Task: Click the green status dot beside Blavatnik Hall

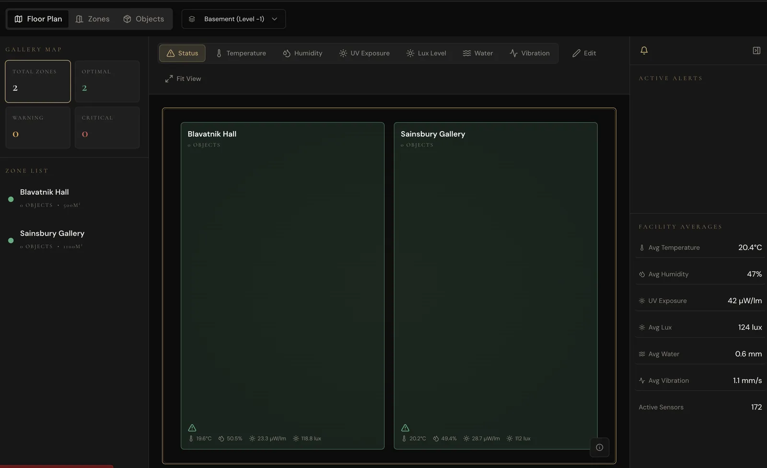Action: coord(11,199)
